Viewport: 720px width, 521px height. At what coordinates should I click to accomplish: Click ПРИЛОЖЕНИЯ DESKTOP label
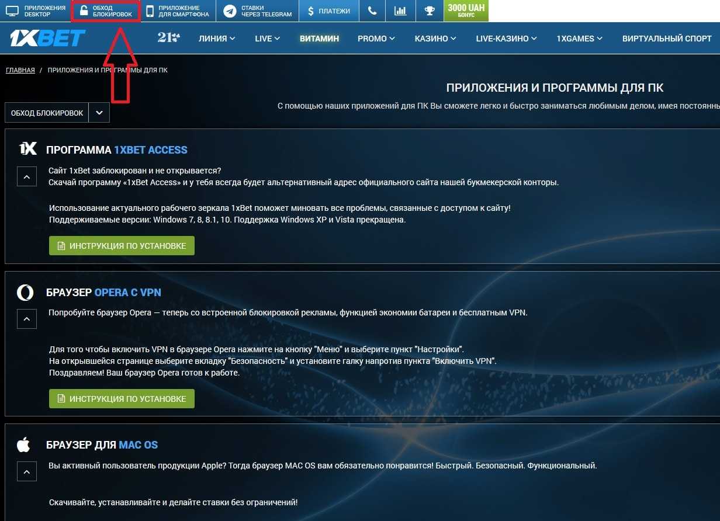(x=45, y=11)
